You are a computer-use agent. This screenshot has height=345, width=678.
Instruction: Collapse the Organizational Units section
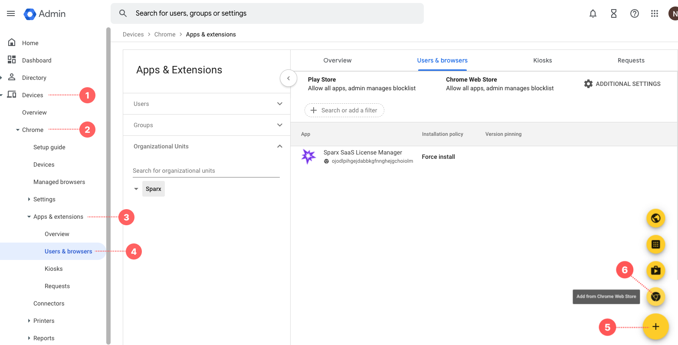point(280,146)
